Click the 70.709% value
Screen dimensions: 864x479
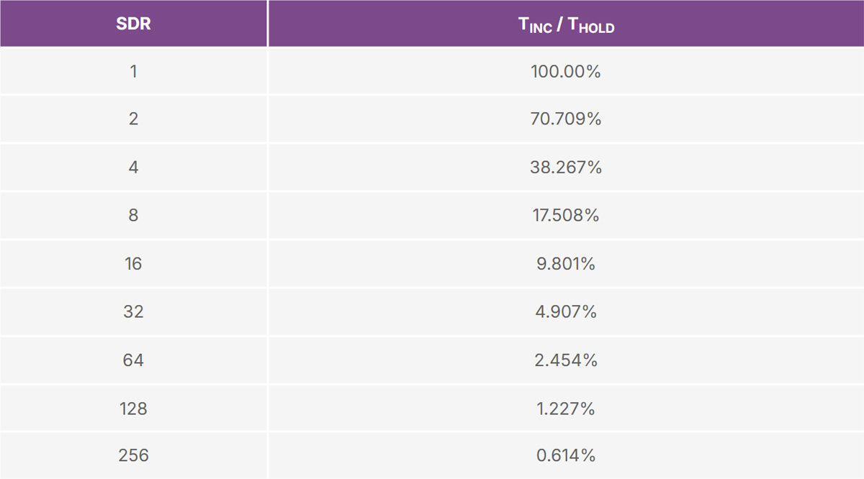566,119
